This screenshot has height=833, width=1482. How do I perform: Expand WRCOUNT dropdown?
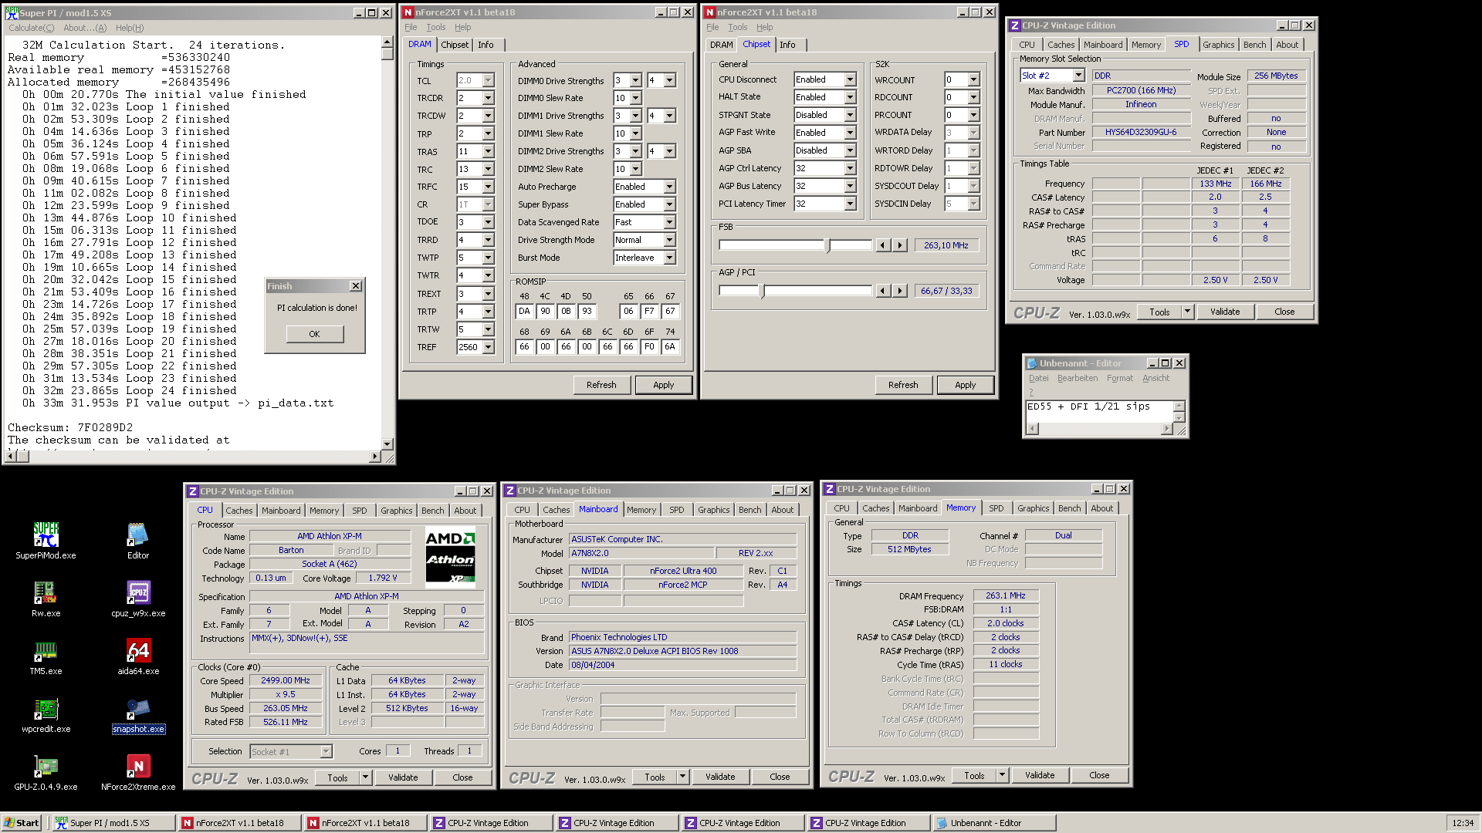click(x=973, y=79)
